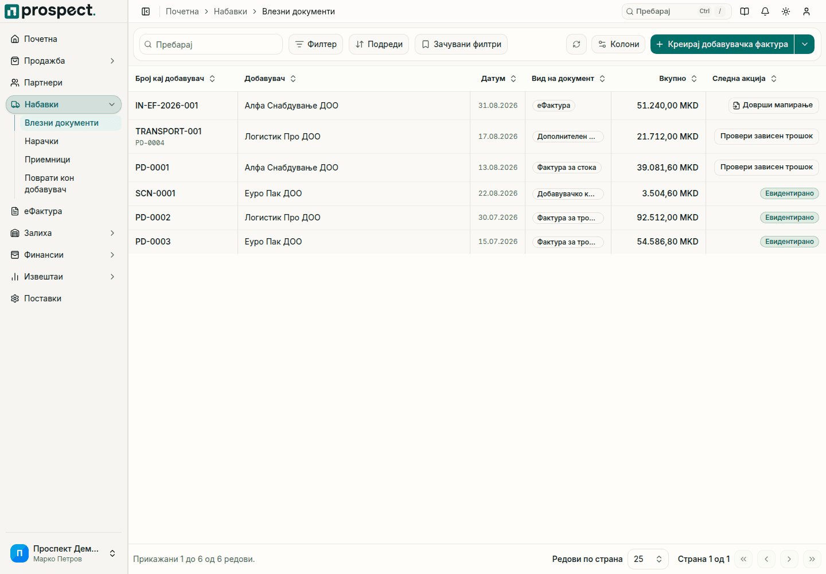Click the table Пребарај search field
826x574 pixels.
(x=211, y=44)
